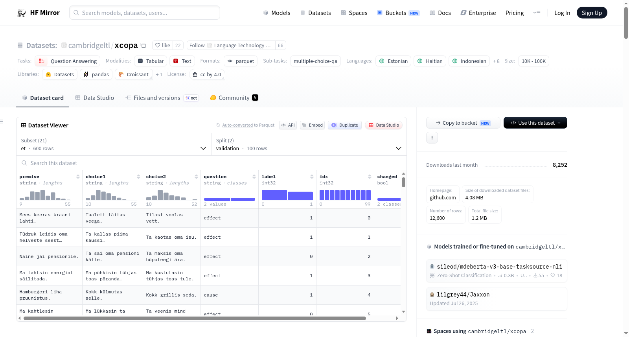The image size is (629, 337).
Task: Click the search magnifier in the dataset search
Action: 24,163
